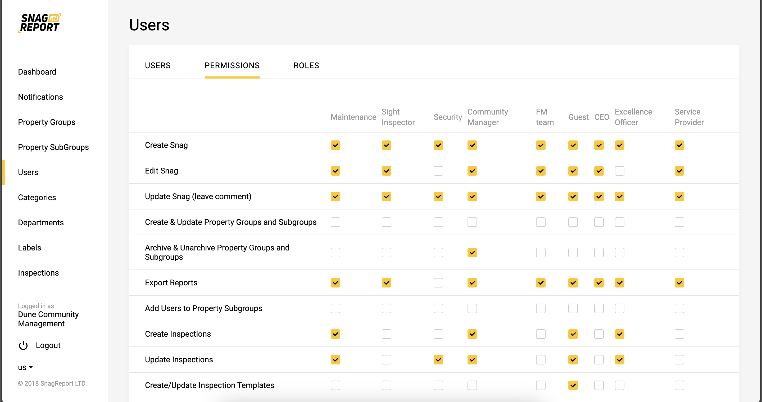Click the SnagReport logo
This screenshot has height=402, width=762.
tap(40, 23)
